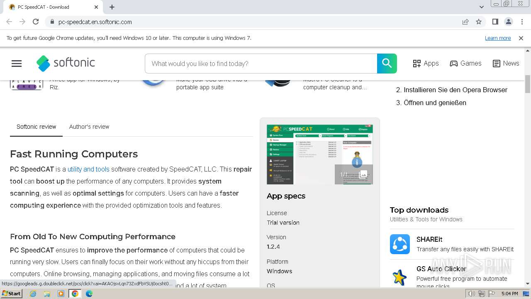Bookmark this tab with the star
The image size is (531, 299).
click(x=479, y=22)
